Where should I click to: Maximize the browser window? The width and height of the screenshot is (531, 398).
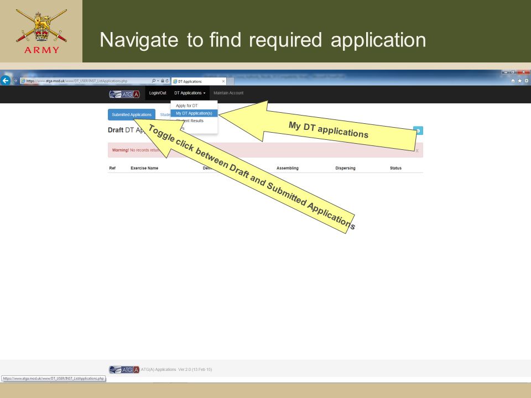[x=513, y=72]
